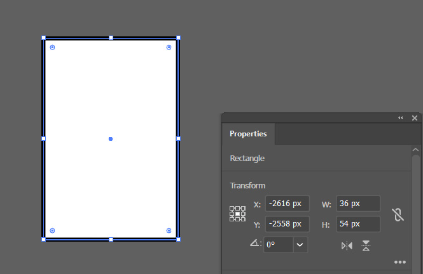The width and height of the screenshot is (423, 274).
Task: Click the W: label in Transform
Action: (326, 205)
